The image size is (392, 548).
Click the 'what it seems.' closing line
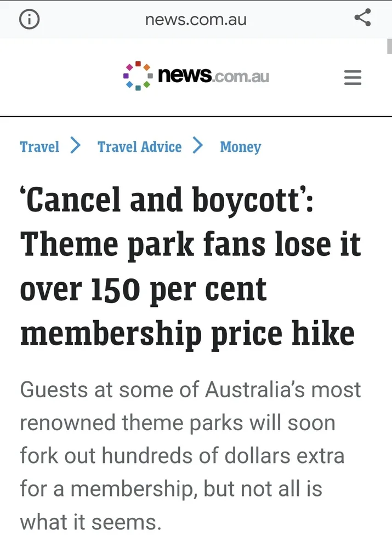(x=91, y=522)
